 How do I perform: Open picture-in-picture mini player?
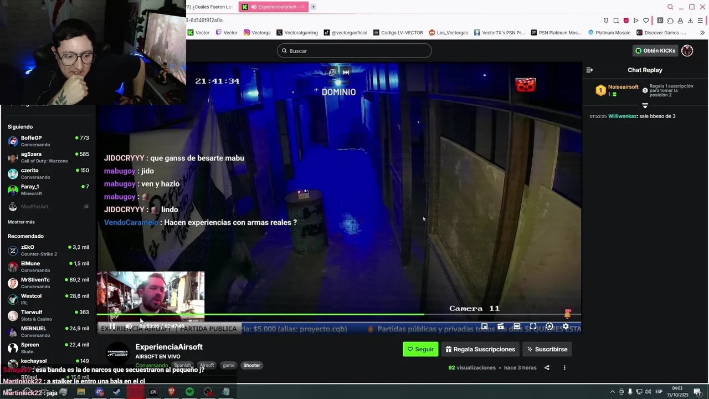click(x=484, y=326)
